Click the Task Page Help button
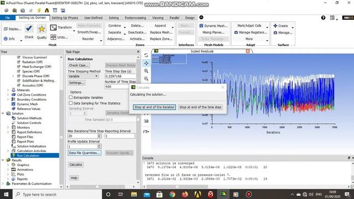 (x=74, y=178)
